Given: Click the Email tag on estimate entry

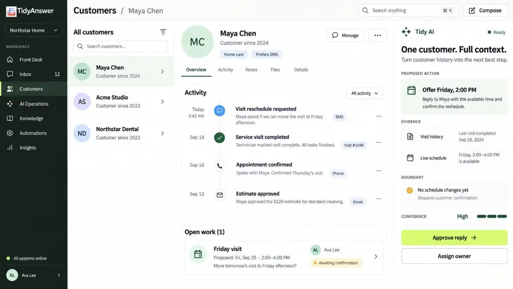Looking at the screenshot, I should pos(358,202).
